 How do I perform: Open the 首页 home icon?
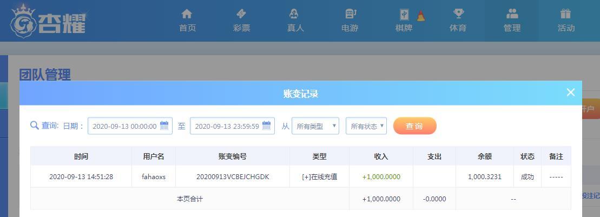[187, 14]
